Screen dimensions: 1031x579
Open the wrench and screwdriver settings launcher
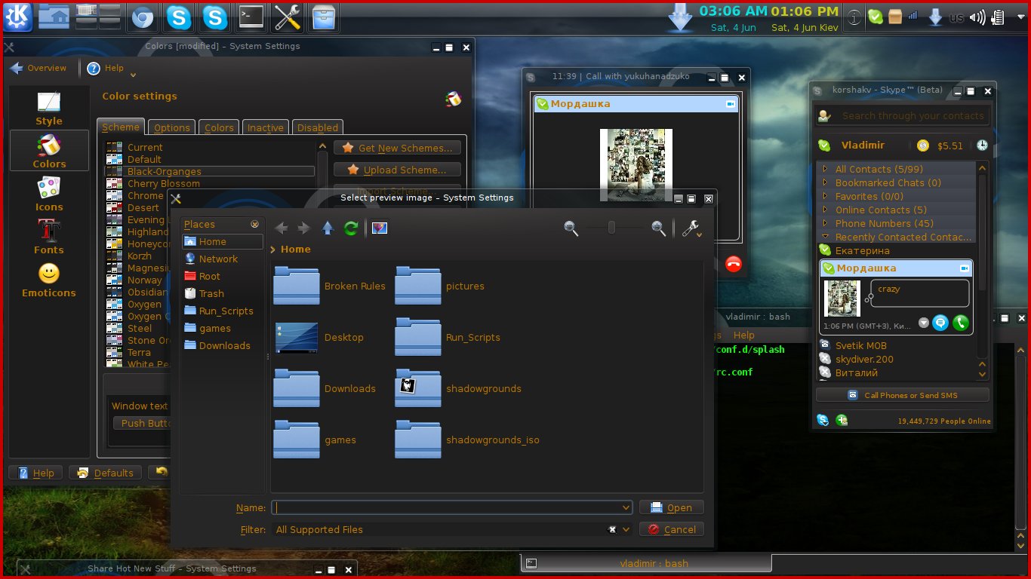tap(288, 17)
